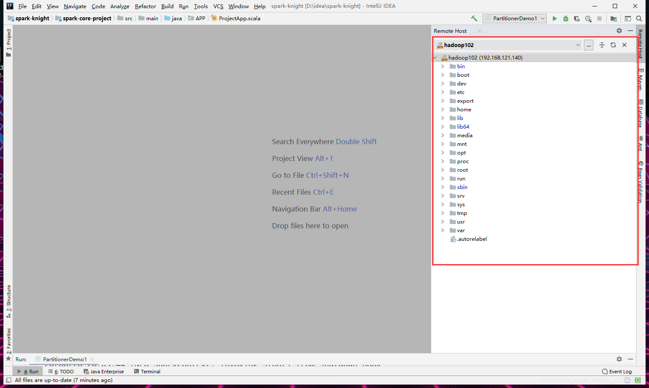Select the export folder in remote tree

(x=465, y=101)
